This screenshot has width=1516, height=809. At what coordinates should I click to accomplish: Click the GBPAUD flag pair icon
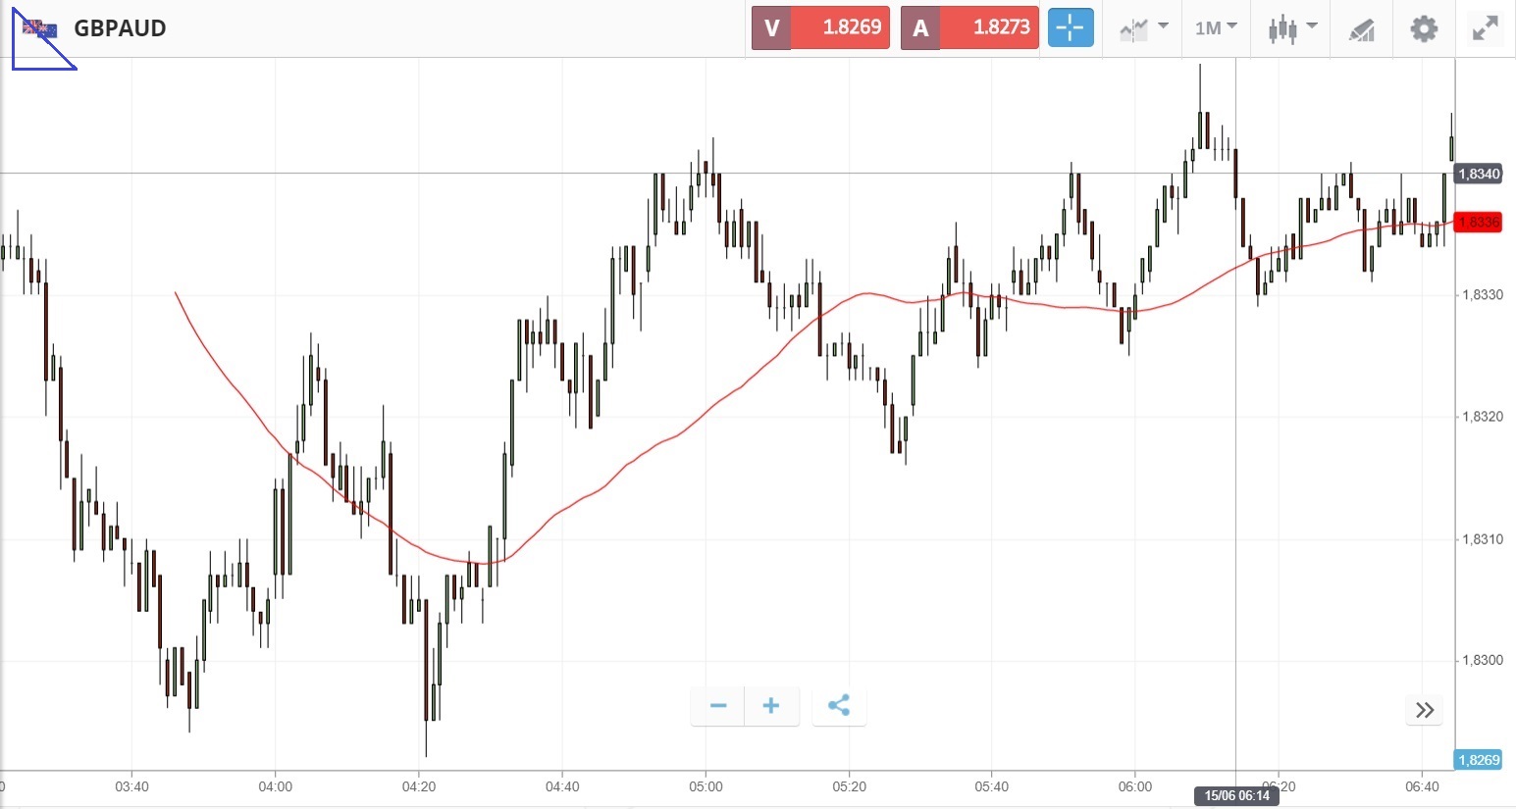coord(39,29)
